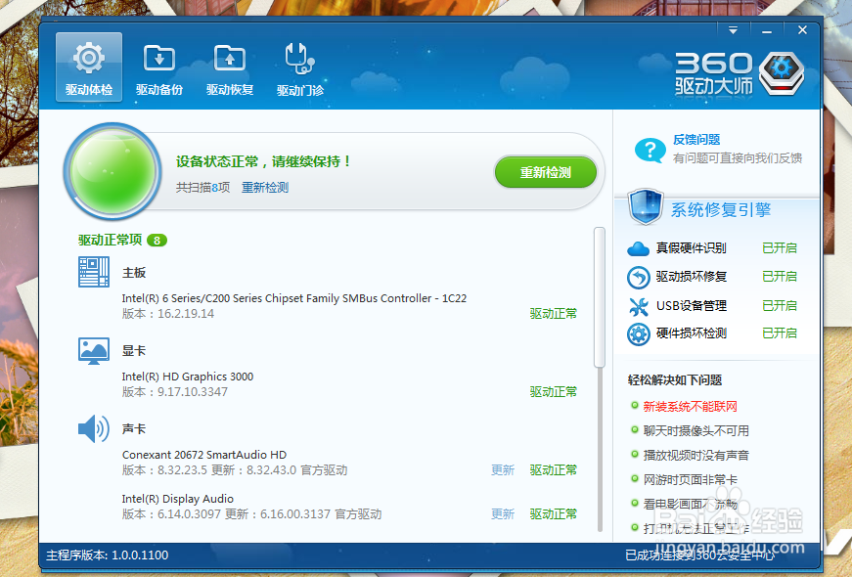
Task: Click the 显卡 display icon
Action: tap(94, 350)
